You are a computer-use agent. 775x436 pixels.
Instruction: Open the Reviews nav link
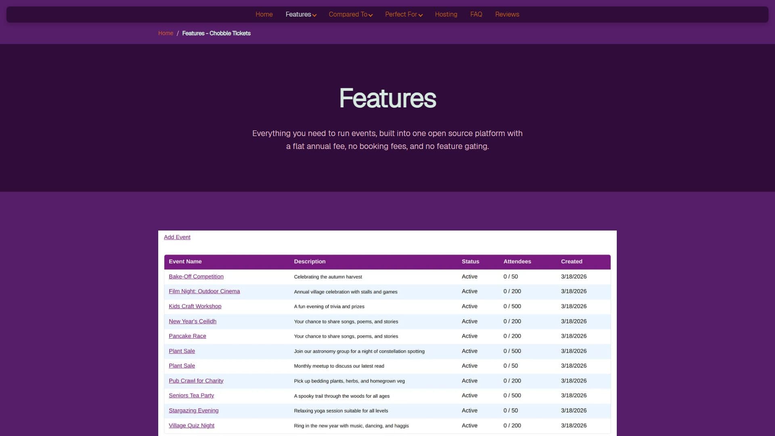coord(507,14)
